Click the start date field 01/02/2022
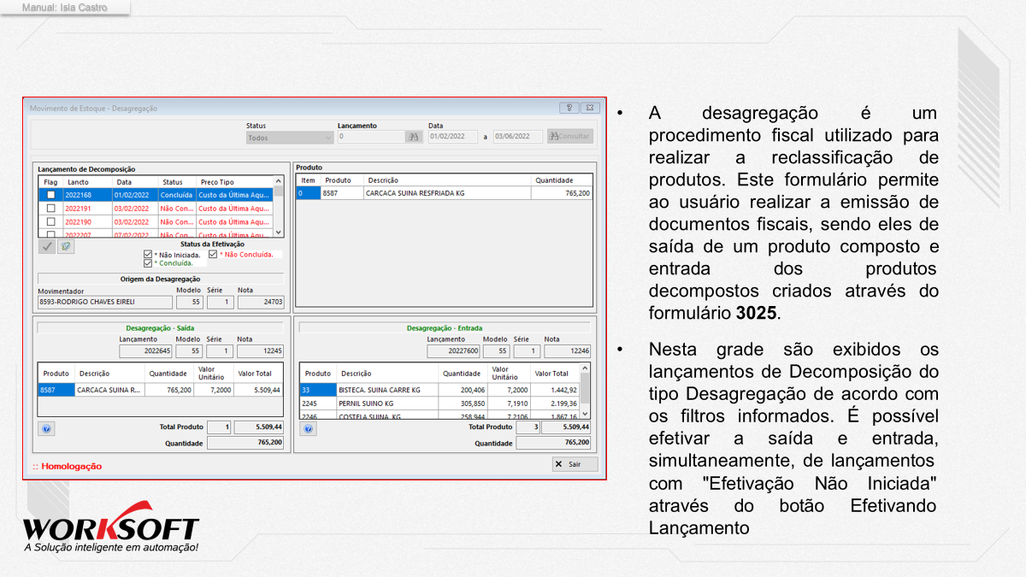Screen dimensions: 1026x577 coord(453,137)
